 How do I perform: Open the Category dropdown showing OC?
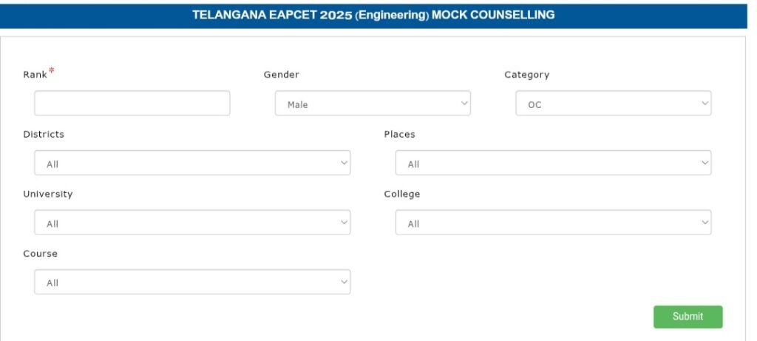(x=613, y=104)
